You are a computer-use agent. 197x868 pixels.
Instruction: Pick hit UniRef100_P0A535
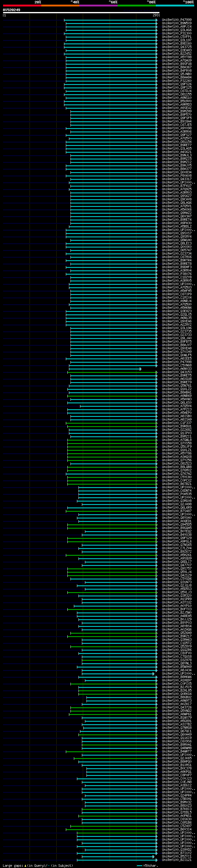tap(176, 494)
